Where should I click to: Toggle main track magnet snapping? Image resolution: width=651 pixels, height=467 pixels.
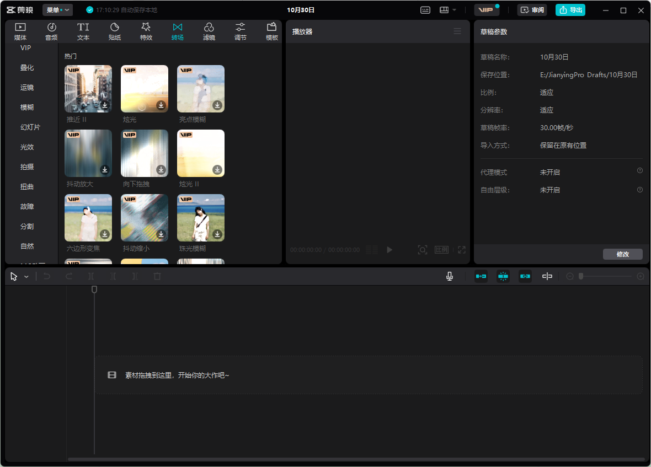point(481,276)
